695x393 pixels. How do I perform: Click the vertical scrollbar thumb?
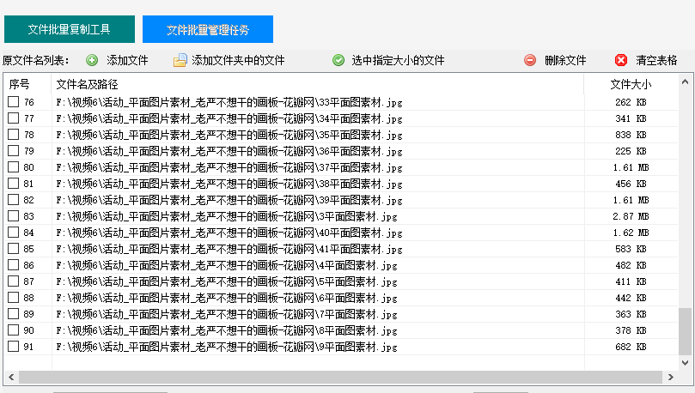tap(685, 331)
